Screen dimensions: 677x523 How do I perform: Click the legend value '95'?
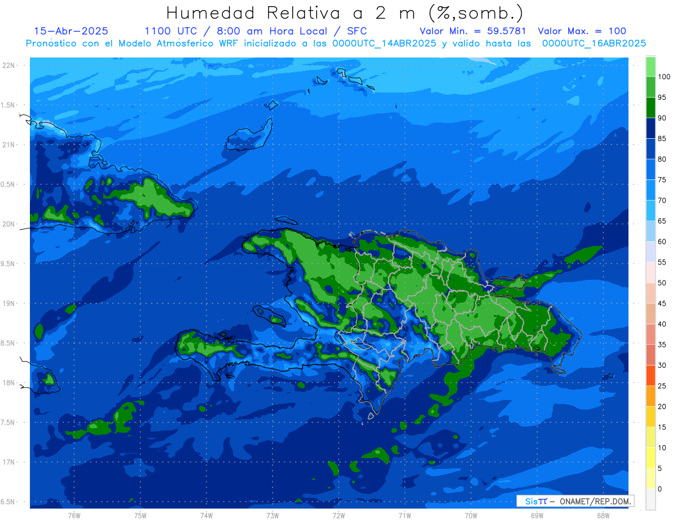click(x=662, y=98)
